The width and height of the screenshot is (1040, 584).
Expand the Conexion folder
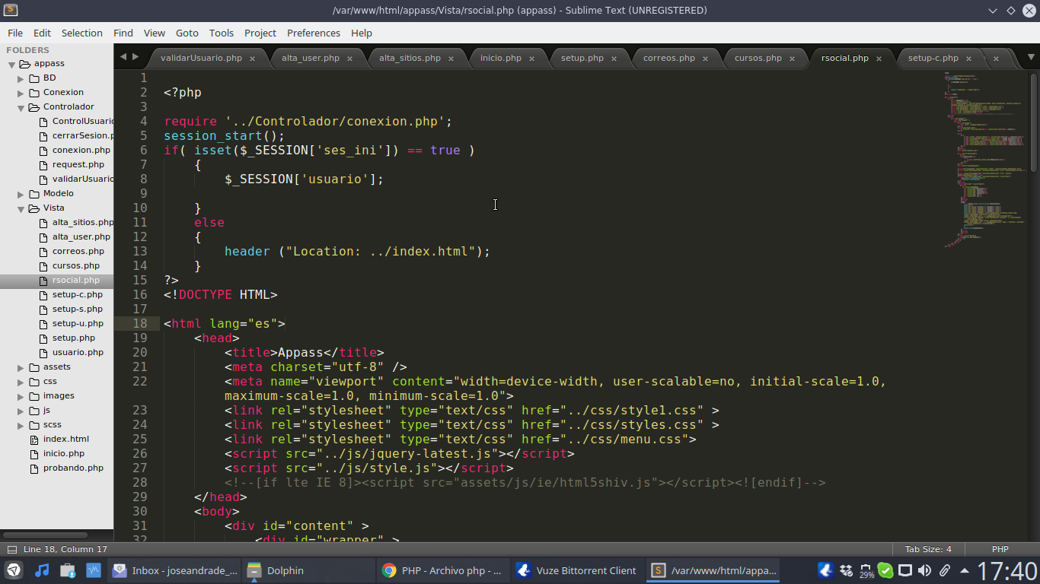click(21, 93)
